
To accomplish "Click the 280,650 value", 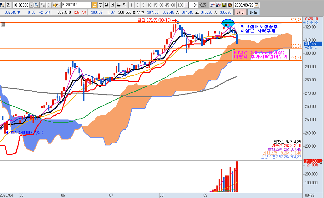I will tap(125, 13).
